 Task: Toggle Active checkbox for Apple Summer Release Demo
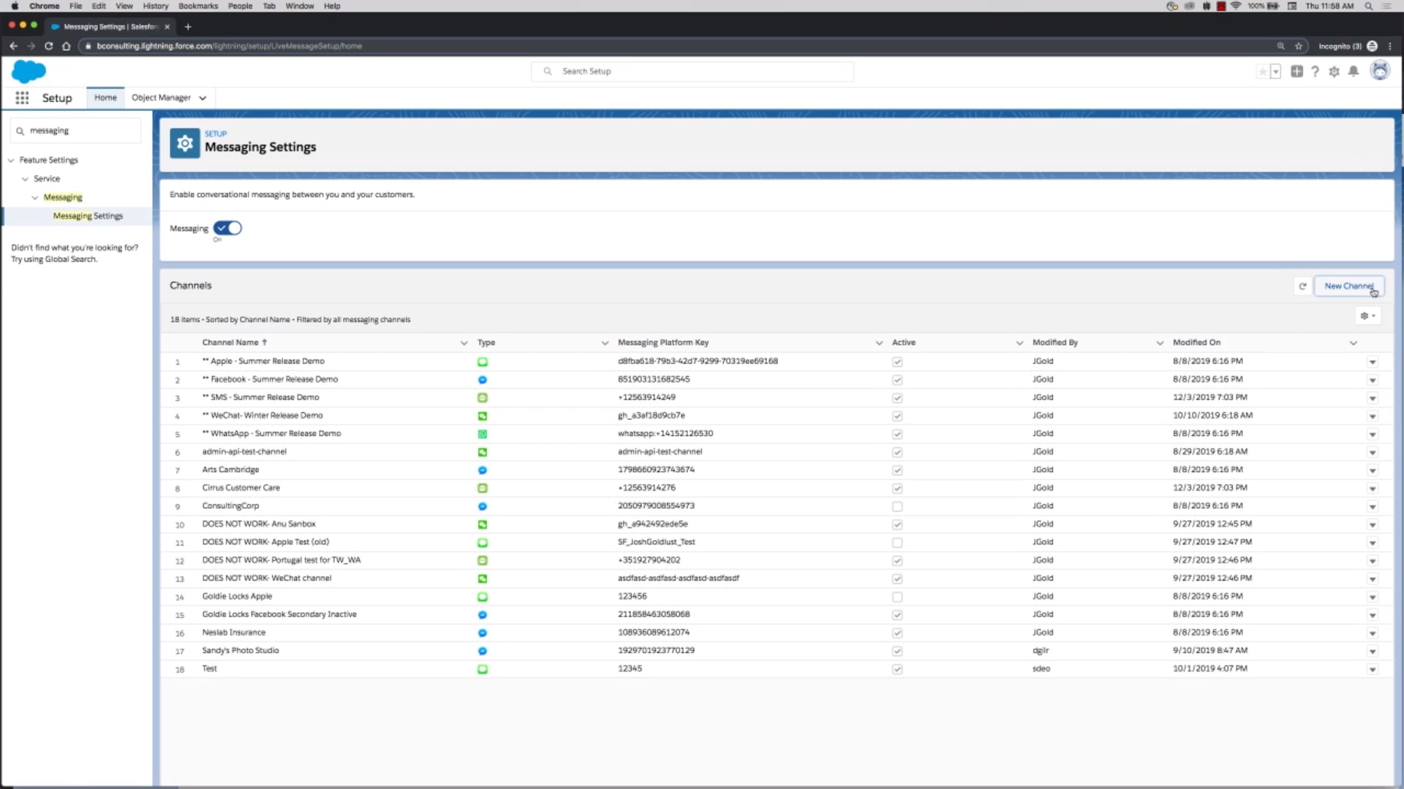tap(897, 362)
